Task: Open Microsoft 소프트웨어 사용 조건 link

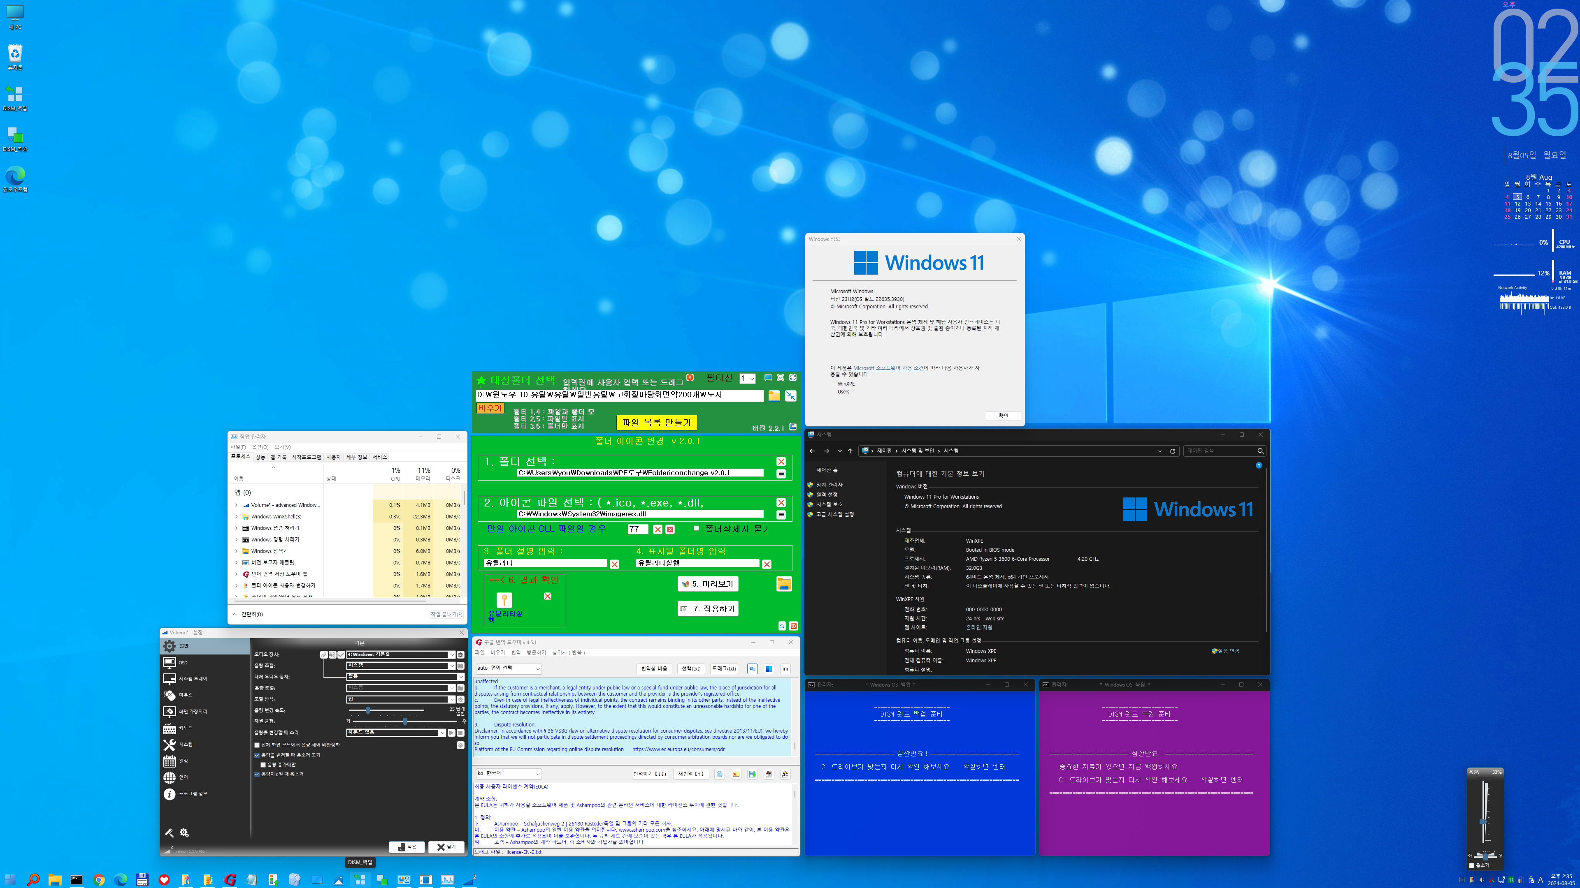Action: point(888,368)
